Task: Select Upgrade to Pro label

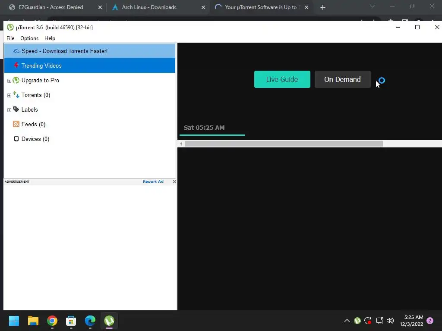Action: pos(40,80)
